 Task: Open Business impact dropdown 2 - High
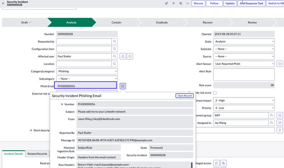point(244,100)
